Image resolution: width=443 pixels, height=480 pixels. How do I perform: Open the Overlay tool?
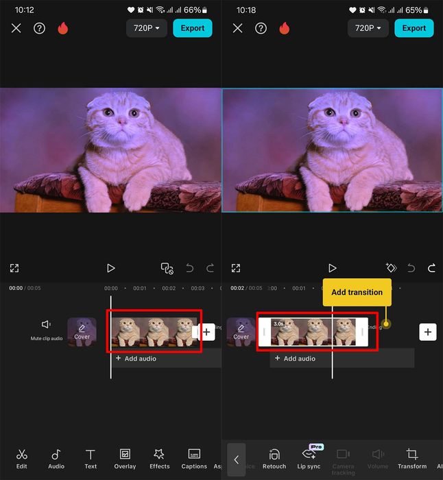125,459
